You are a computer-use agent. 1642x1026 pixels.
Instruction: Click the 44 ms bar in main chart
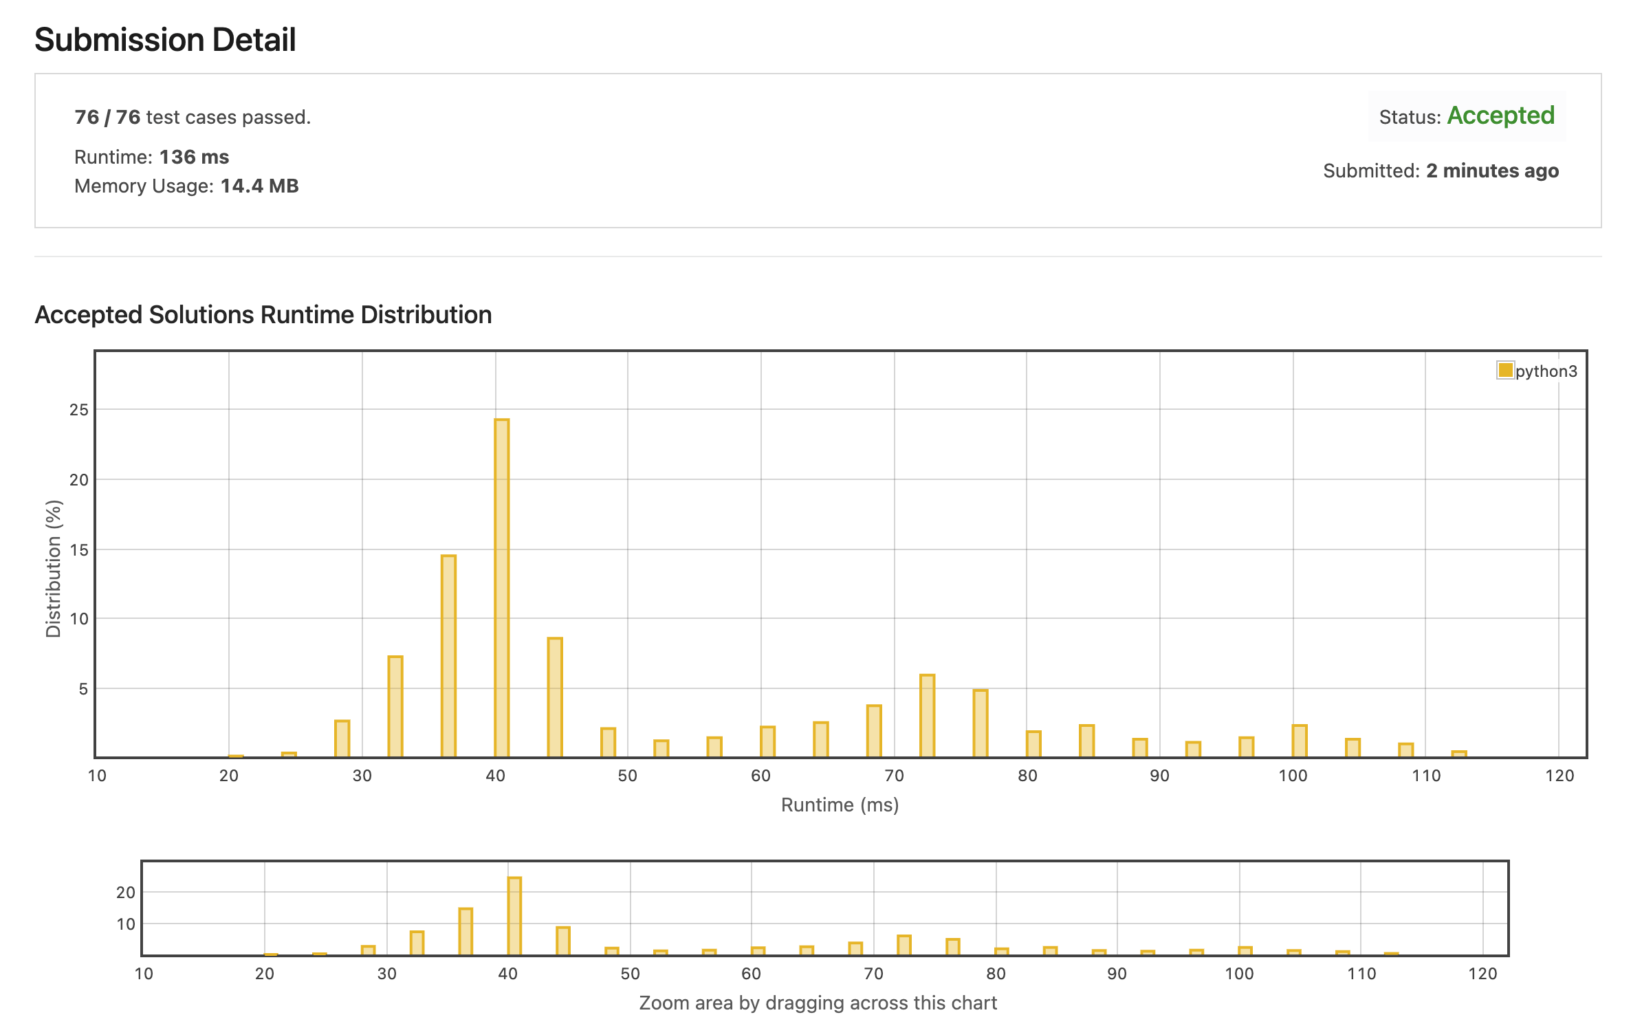click(x=555, y=697)
